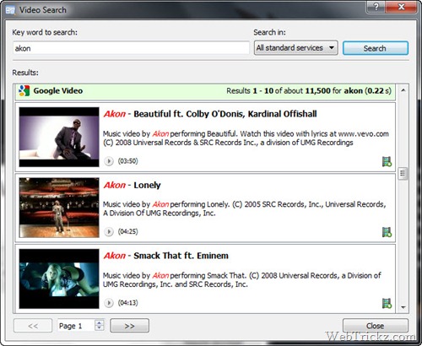This screenshot has height=346, width=422.
Task: Click the (04:13) duration text
Action: 128,303
